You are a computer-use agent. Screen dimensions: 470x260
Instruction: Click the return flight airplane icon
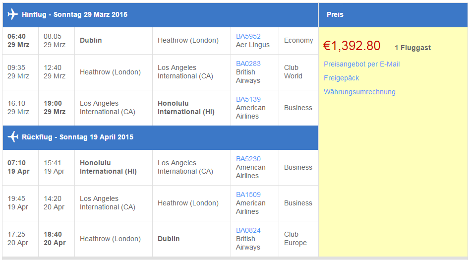[x=13, y=137]
